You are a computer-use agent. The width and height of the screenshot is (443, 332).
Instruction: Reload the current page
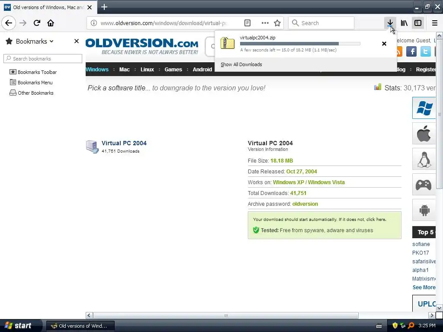point(37,23)
